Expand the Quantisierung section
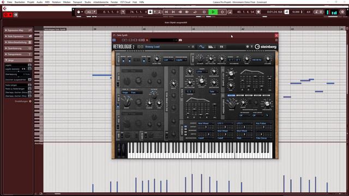The width and height of the screenshot is (349, 196). (18, 48)
